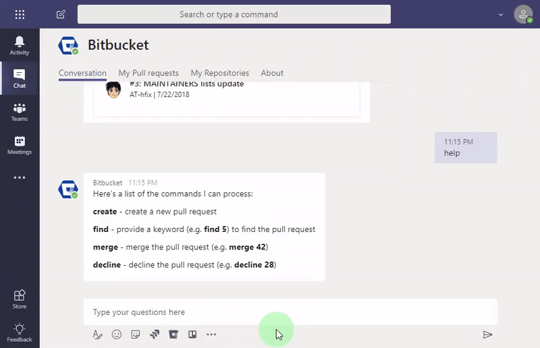Screen dimensions: 540x348
Task: Show more messaging extensions ellipsis
Action: [211, 335]
